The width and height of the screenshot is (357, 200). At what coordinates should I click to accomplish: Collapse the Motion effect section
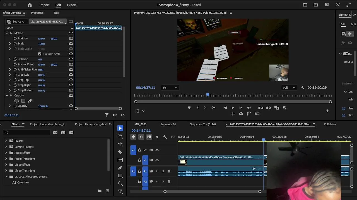(7, 33)
